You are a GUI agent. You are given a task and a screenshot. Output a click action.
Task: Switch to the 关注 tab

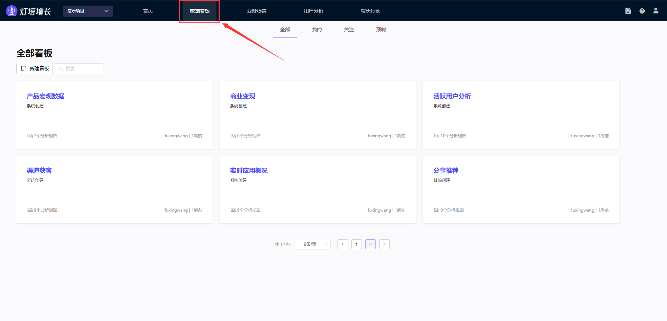point(349,30)
